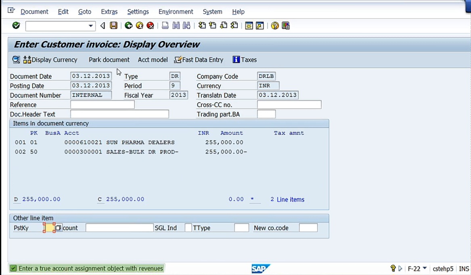Click the green status message checkmark icon
This screenshot has width=471, height=275.
(x=13, y=268)
